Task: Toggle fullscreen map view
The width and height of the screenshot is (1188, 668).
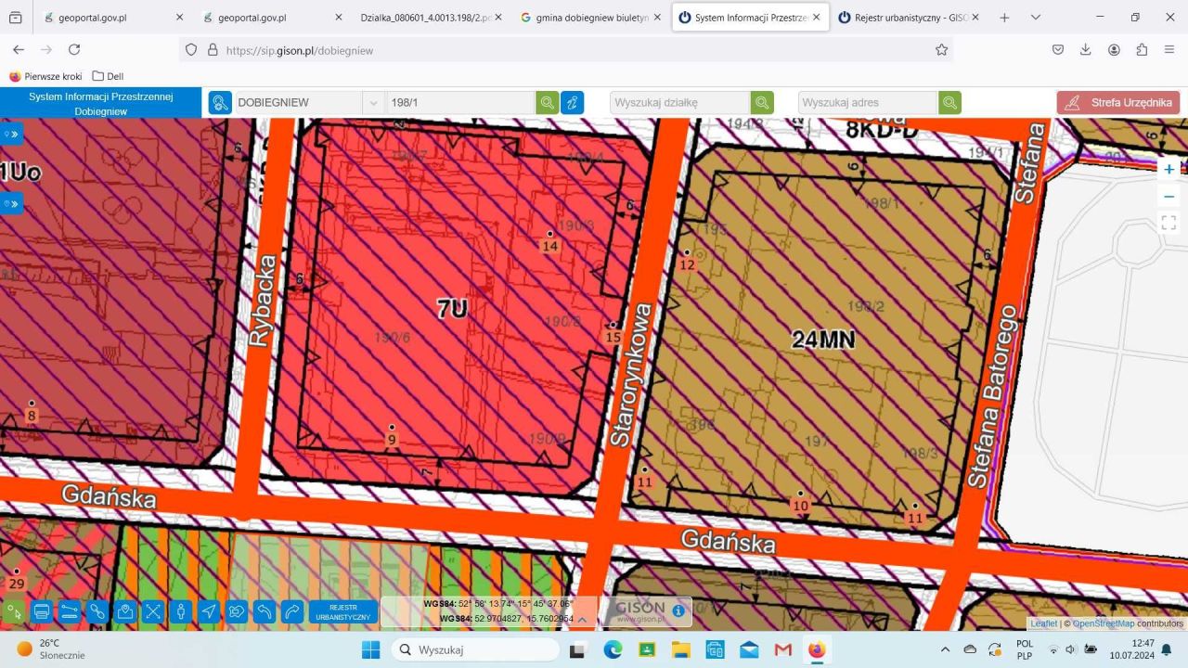Action: 1169,223
